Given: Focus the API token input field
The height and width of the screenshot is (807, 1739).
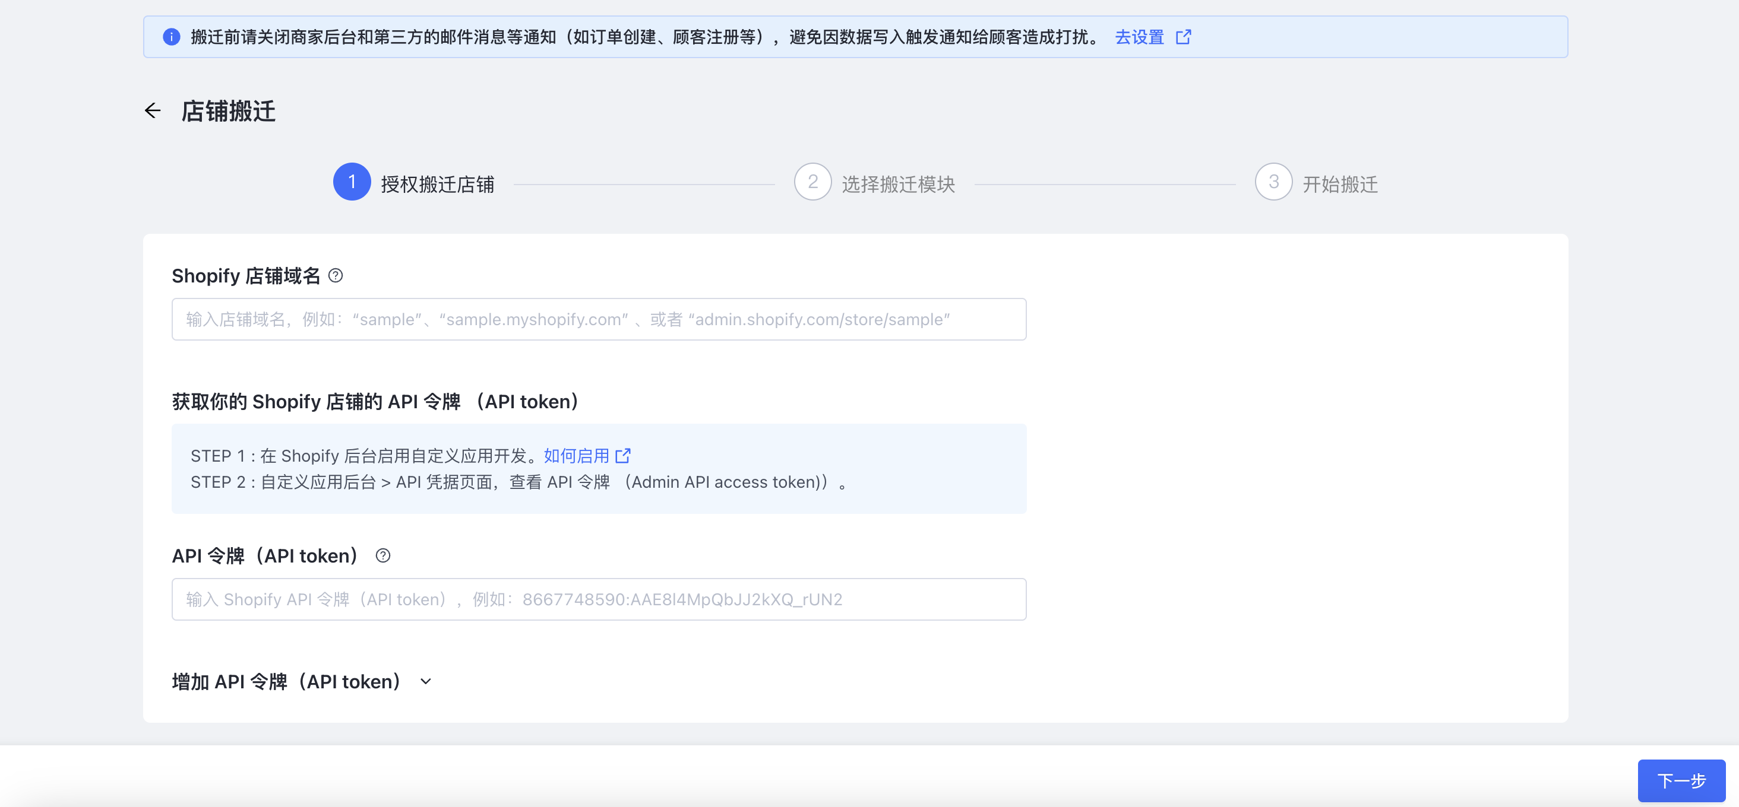Looking at the screenshot, I should click(x=599, y=599).
